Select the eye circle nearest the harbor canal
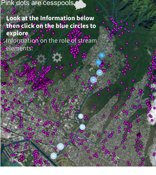 click(53, 156)
